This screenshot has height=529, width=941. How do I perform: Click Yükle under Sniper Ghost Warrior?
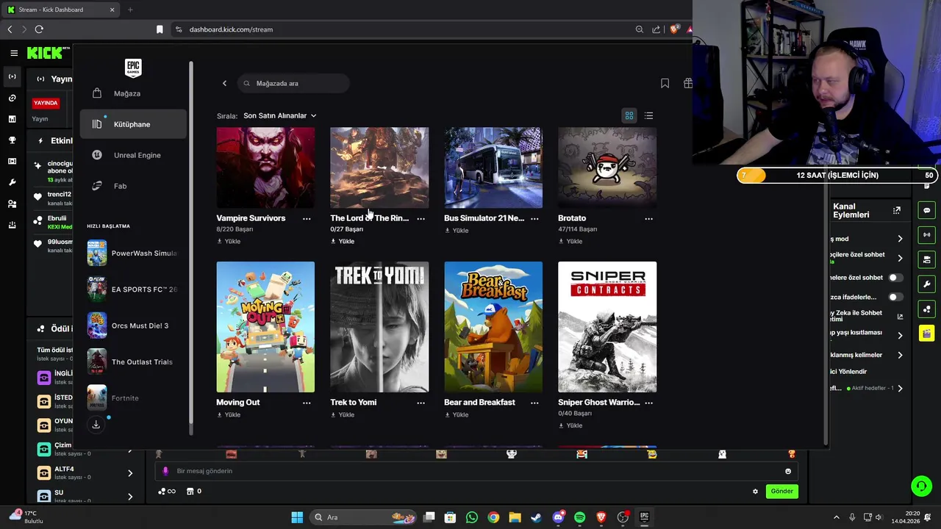coord(570,425)
